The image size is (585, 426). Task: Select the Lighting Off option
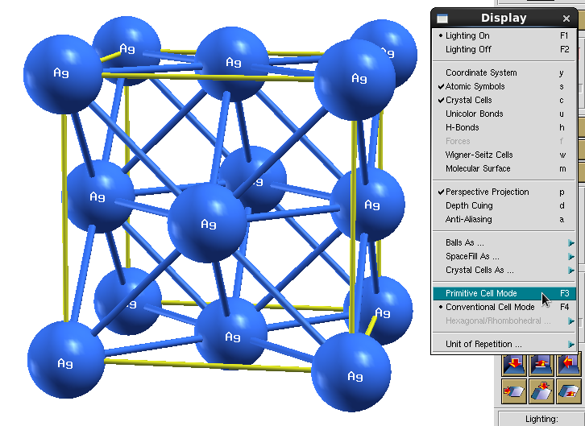pyautogui.click(x=504, y=49)
